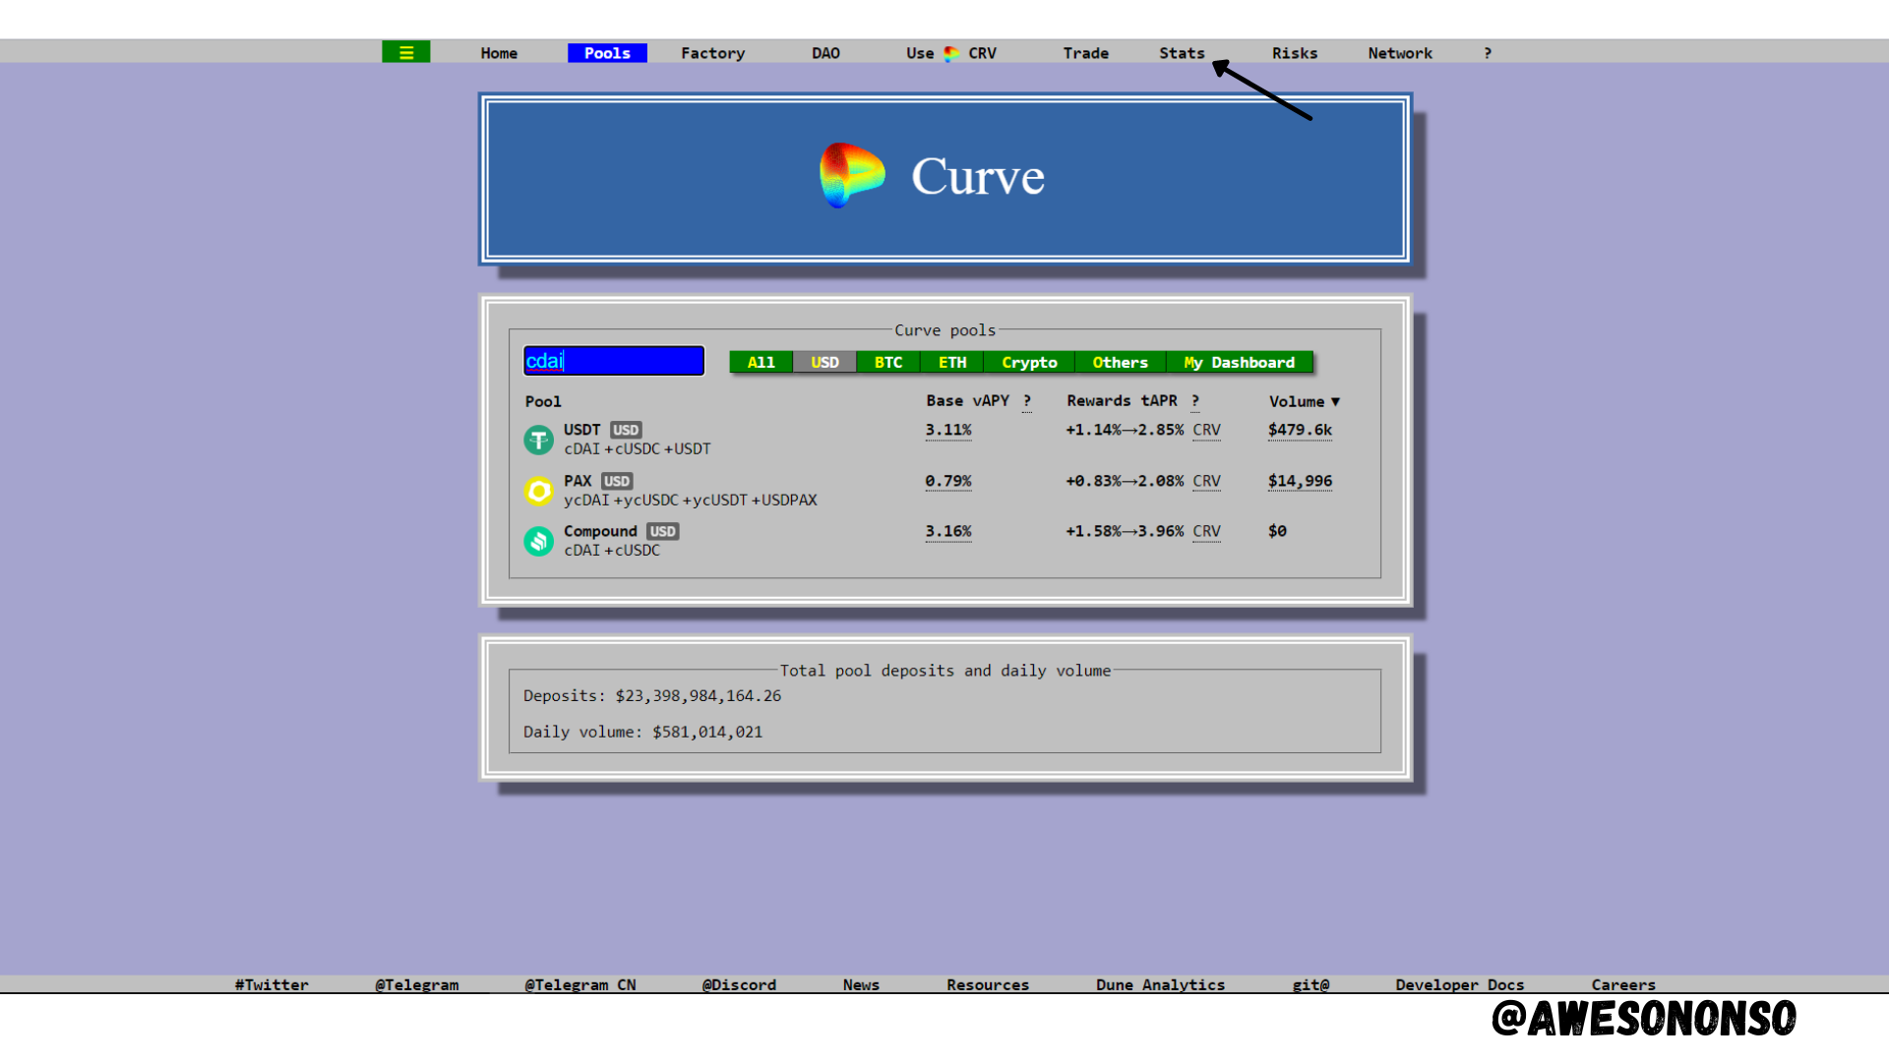Click the $0 volume value

point(1277,531)
